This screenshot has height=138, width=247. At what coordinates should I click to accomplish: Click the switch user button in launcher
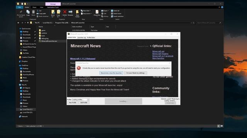[170, 103]
